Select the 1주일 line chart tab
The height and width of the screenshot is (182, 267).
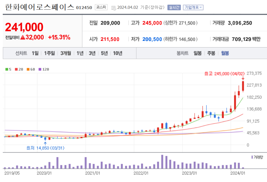50,53
